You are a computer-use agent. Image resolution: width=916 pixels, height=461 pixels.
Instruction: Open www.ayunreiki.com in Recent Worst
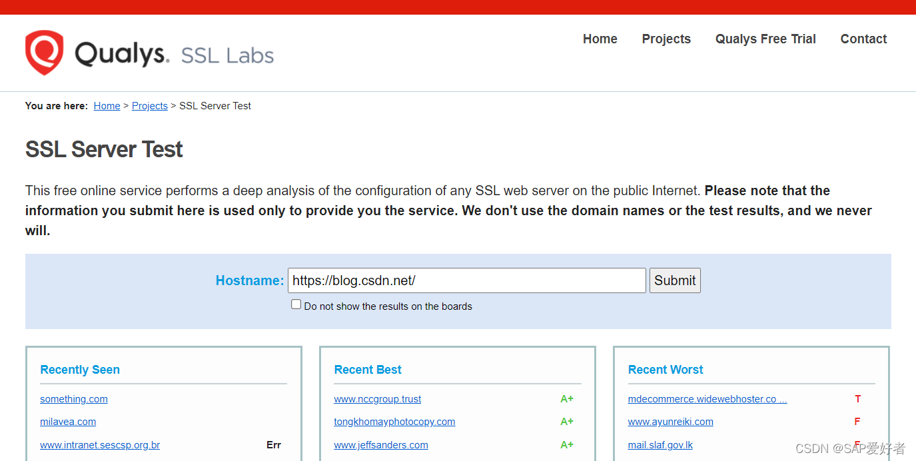pos(671,422)
